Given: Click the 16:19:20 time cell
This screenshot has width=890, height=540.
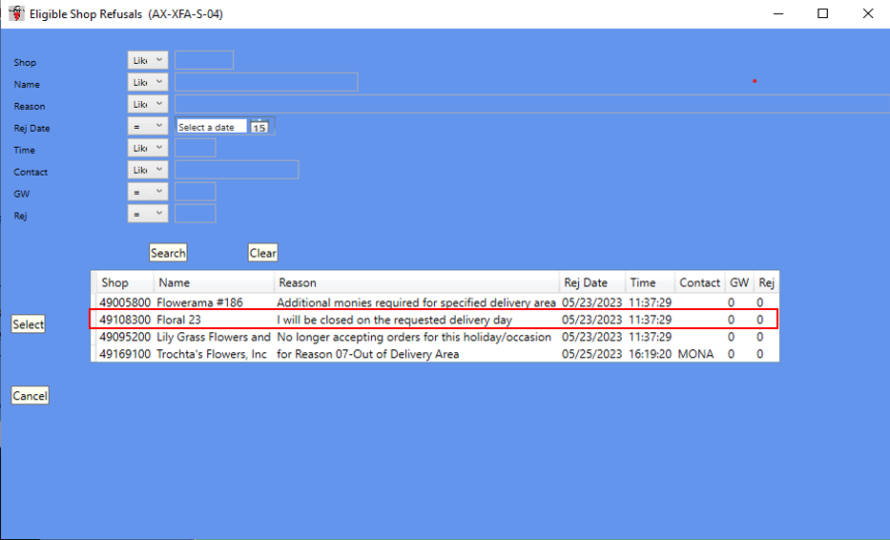Looking at the screenshot, I should [650, 354].
